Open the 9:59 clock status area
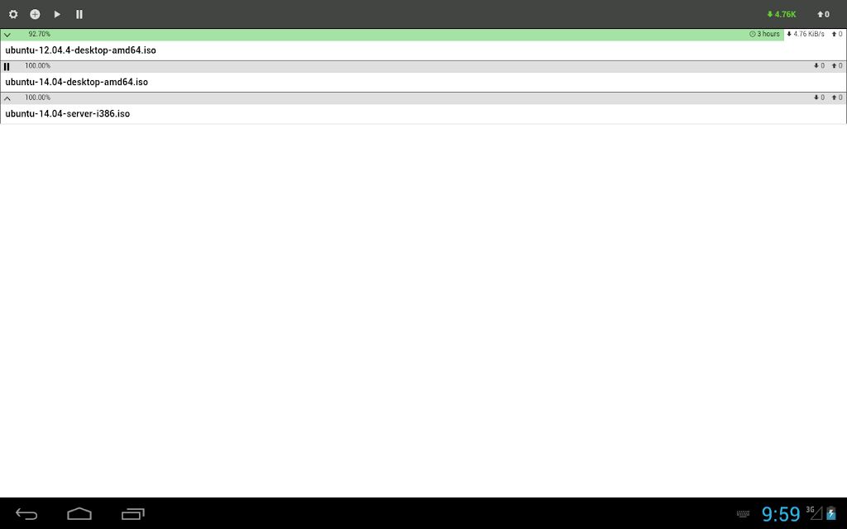The width and height of the screenshot is (847, 529). pyautogui.click(x=781, y=514)
